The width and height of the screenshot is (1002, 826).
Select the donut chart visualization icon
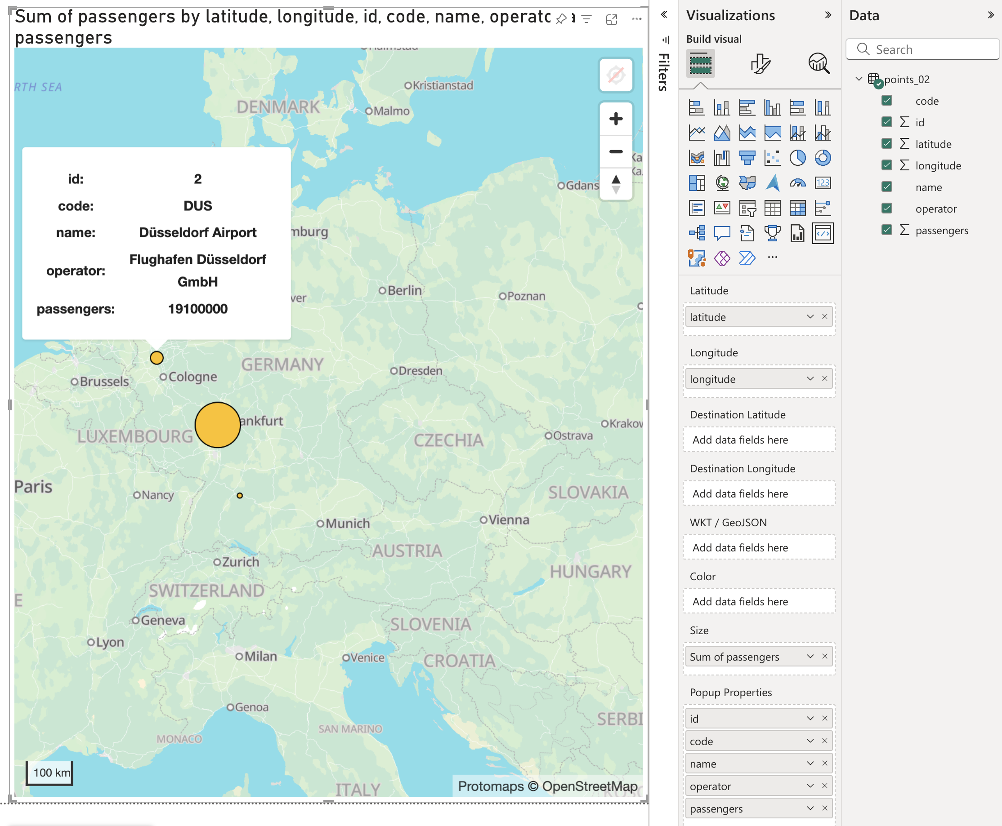pos(823,158)
